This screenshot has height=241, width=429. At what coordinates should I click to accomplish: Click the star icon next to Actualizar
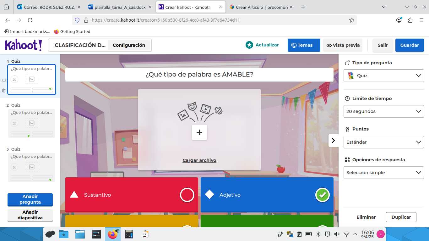point(249,45)
